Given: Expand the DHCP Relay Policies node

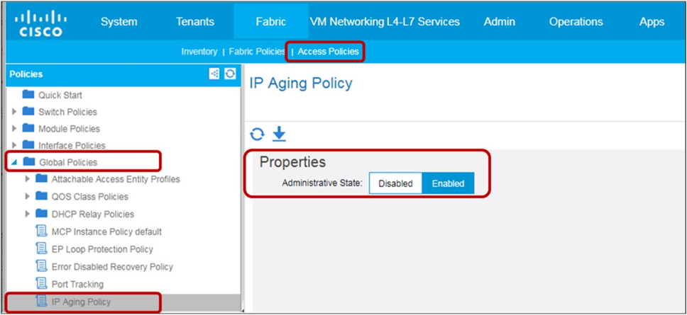Looking at the screenshot, I should click(28, 214).
